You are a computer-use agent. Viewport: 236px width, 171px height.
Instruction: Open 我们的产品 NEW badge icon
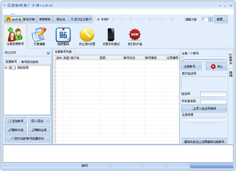point(135,36)
